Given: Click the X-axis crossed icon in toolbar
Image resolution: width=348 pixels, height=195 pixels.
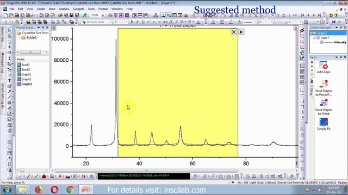Looking at the screenshot, I should coord(272,15).
